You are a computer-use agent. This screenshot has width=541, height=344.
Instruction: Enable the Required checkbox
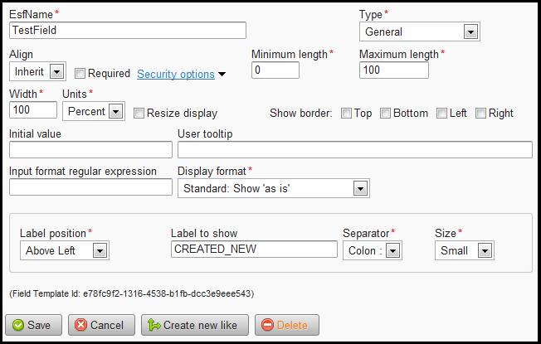tap(80, 73)
